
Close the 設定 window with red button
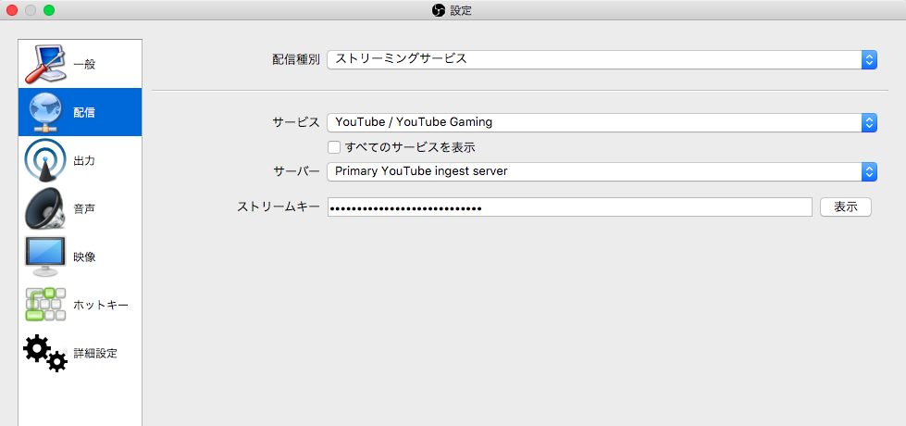click(x=11, y=10)
